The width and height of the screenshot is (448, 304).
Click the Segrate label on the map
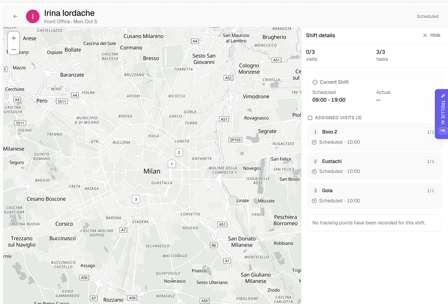pos(267,131)
